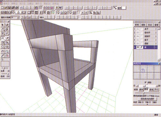Click the layer list scroll-down arrow
The width and height of the screenshot is (161, 117).
pos(159,60)
